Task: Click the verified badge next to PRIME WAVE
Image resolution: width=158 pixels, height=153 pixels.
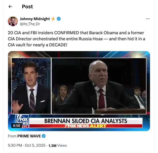Action: click(44, 136)
